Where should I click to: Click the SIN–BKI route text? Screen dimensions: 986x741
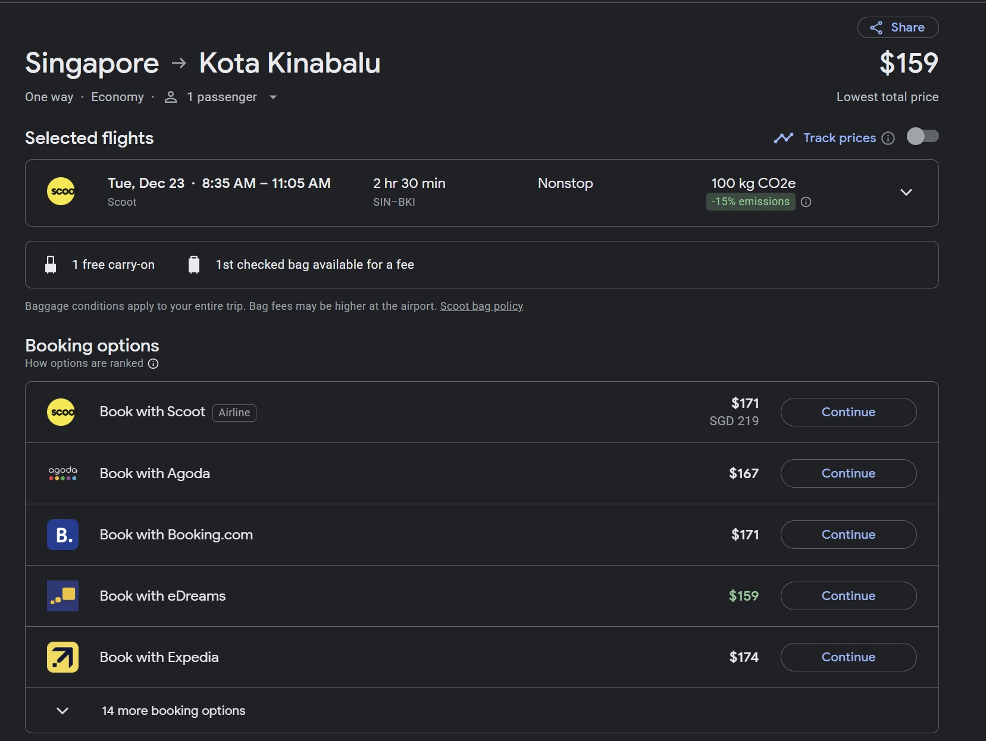coord(394,202)
